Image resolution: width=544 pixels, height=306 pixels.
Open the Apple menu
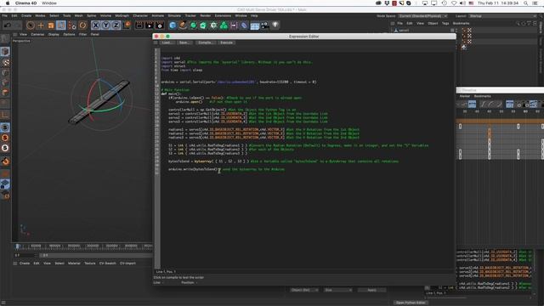coord(8,3)
